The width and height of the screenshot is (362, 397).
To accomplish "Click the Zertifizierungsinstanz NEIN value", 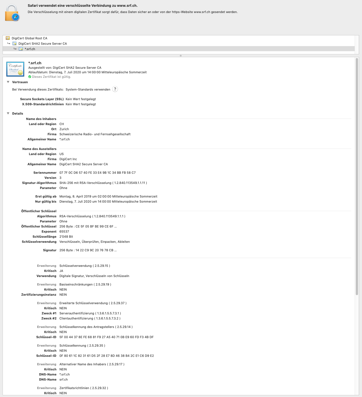I will coord(63,295).
